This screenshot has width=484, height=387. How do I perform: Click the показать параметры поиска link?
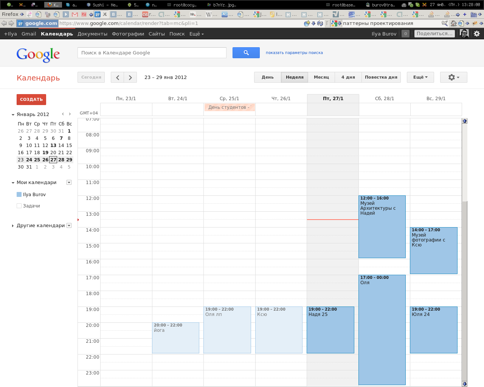coord(294,53)
